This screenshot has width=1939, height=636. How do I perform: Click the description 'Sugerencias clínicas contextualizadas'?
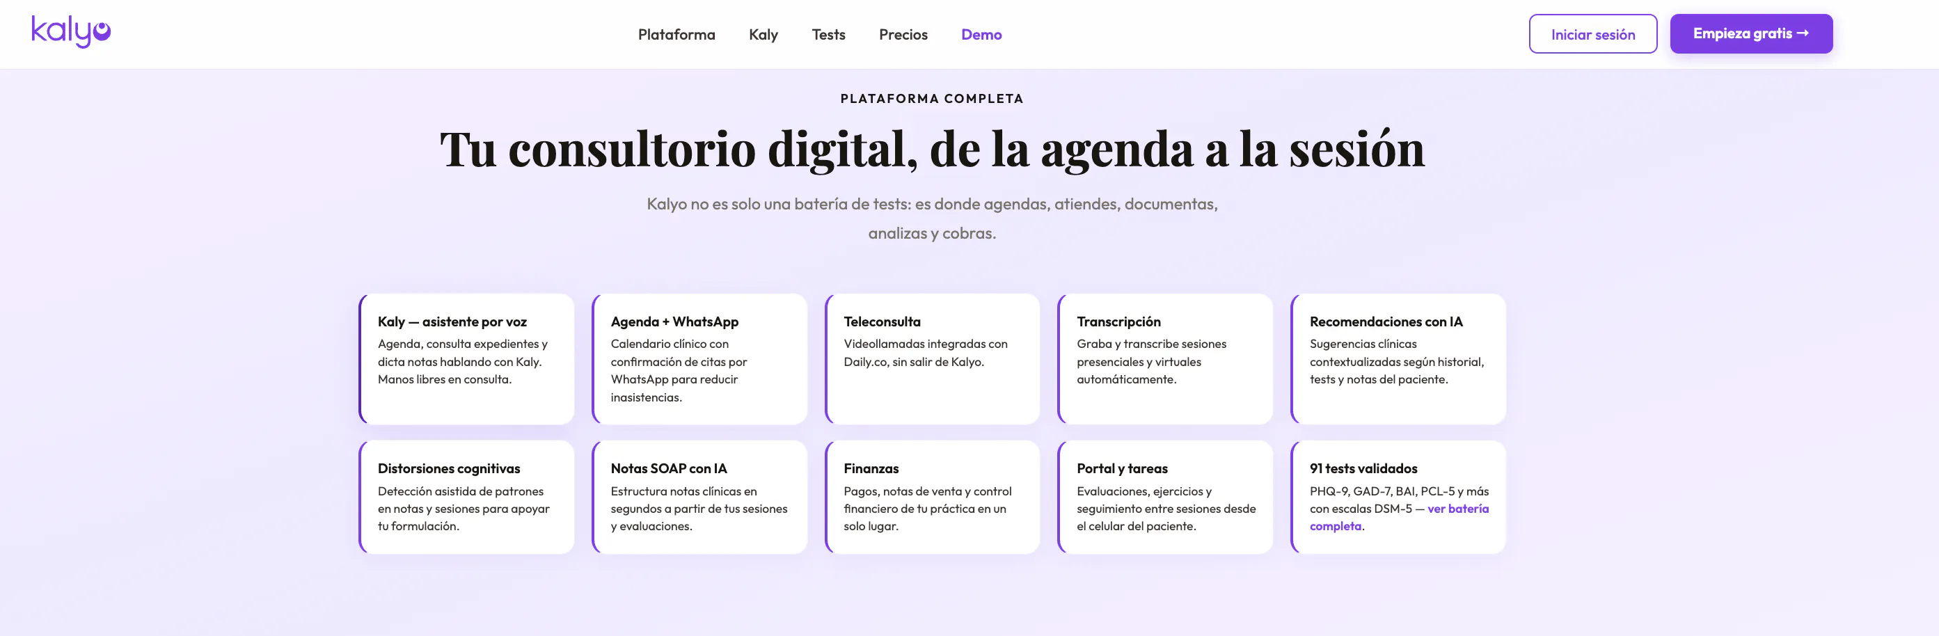click(x=1396, y=361)
